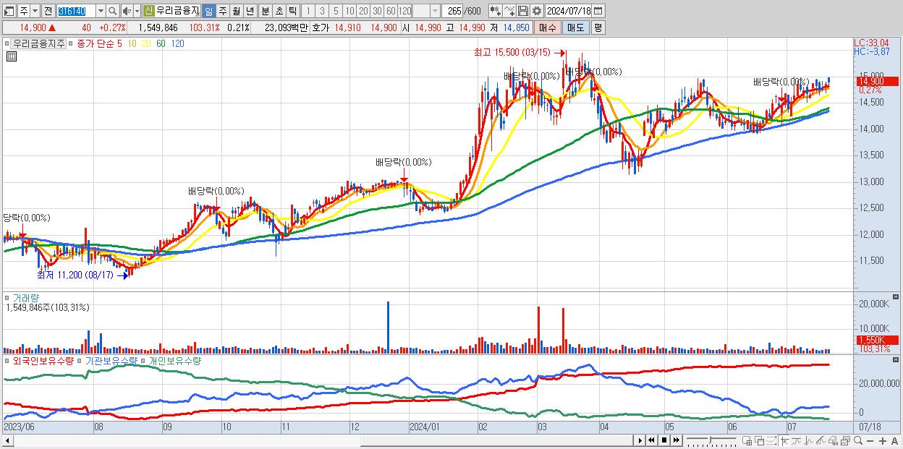Click the A text tool icon

pyautogui.click(x=895, y=441)
